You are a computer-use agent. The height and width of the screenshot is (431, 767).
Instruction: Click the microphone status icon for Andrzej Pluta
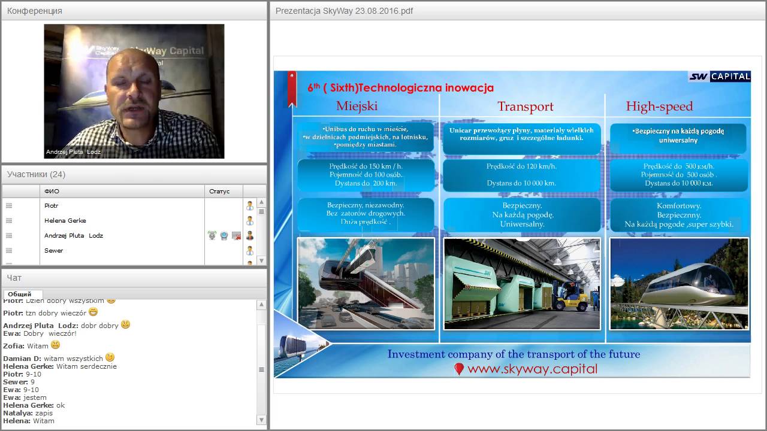click(212, 235)
